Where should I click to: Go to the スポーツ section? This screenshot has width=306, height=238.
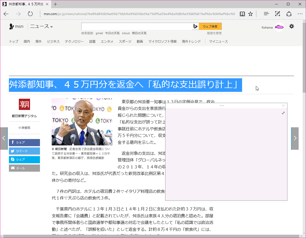(125, 41)
